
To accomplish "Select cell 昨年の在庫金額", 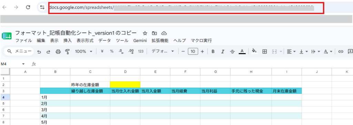I will point(90,85).
